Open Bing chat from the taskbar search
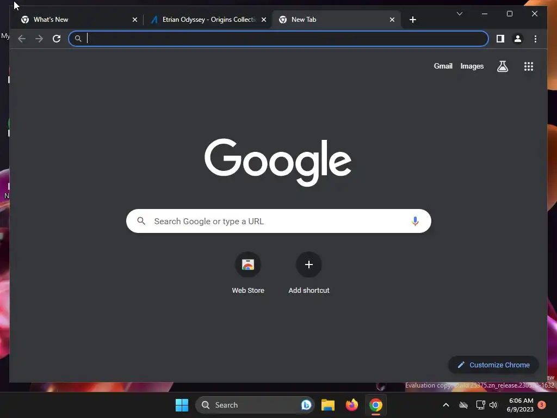This screenshot has width=557, height=418. click(306, 405)
